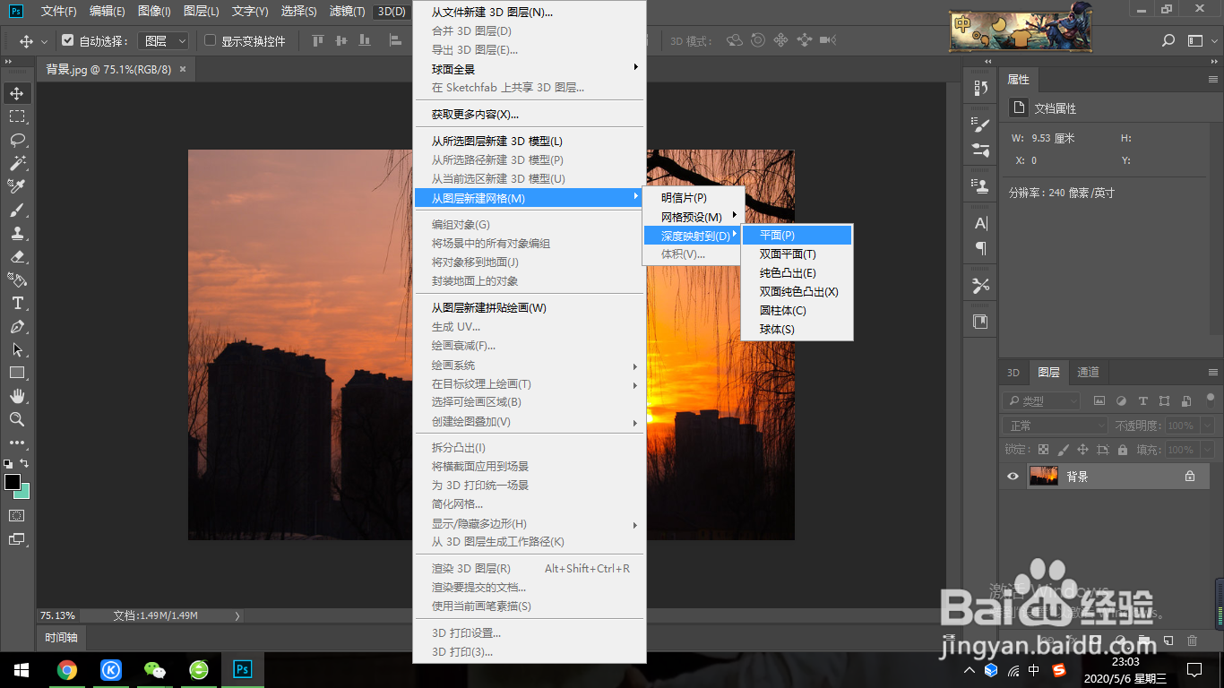The height and width of the screenshot is (688, 1224).
Task: Click the 时间轴 panel label
Action: point(62,638)
